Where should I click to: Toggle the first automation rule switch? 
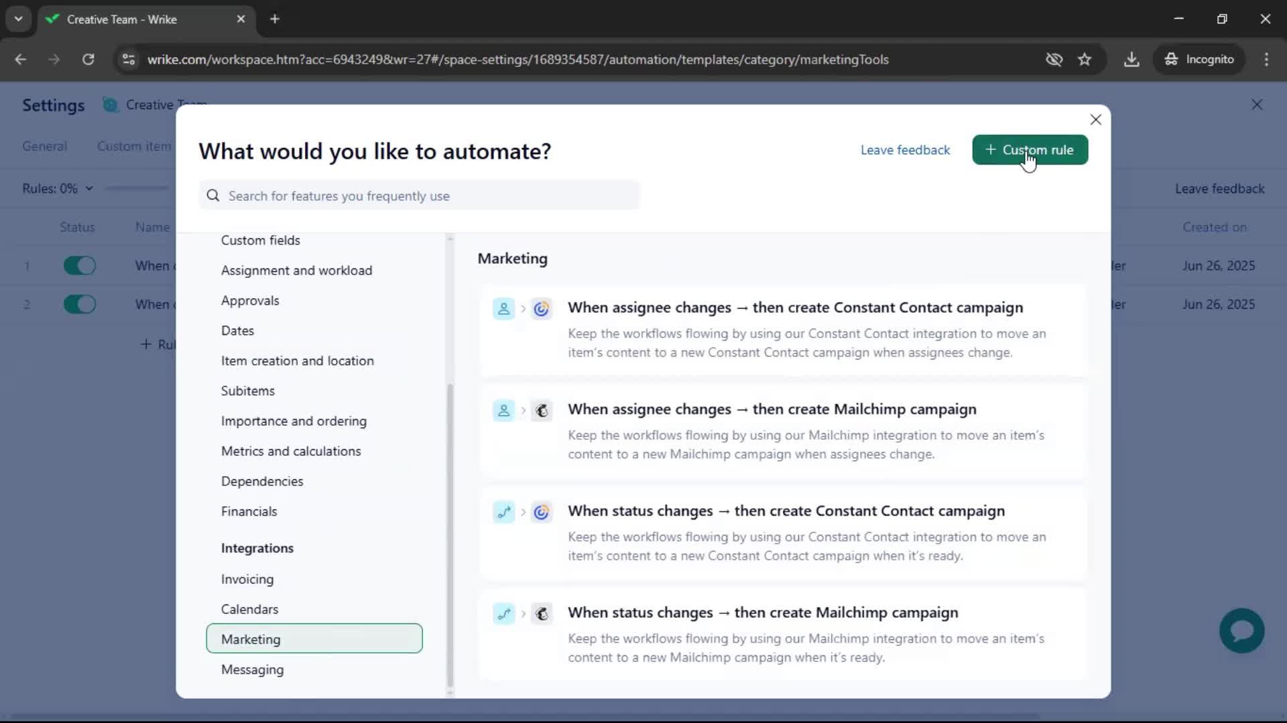point(80,266)
